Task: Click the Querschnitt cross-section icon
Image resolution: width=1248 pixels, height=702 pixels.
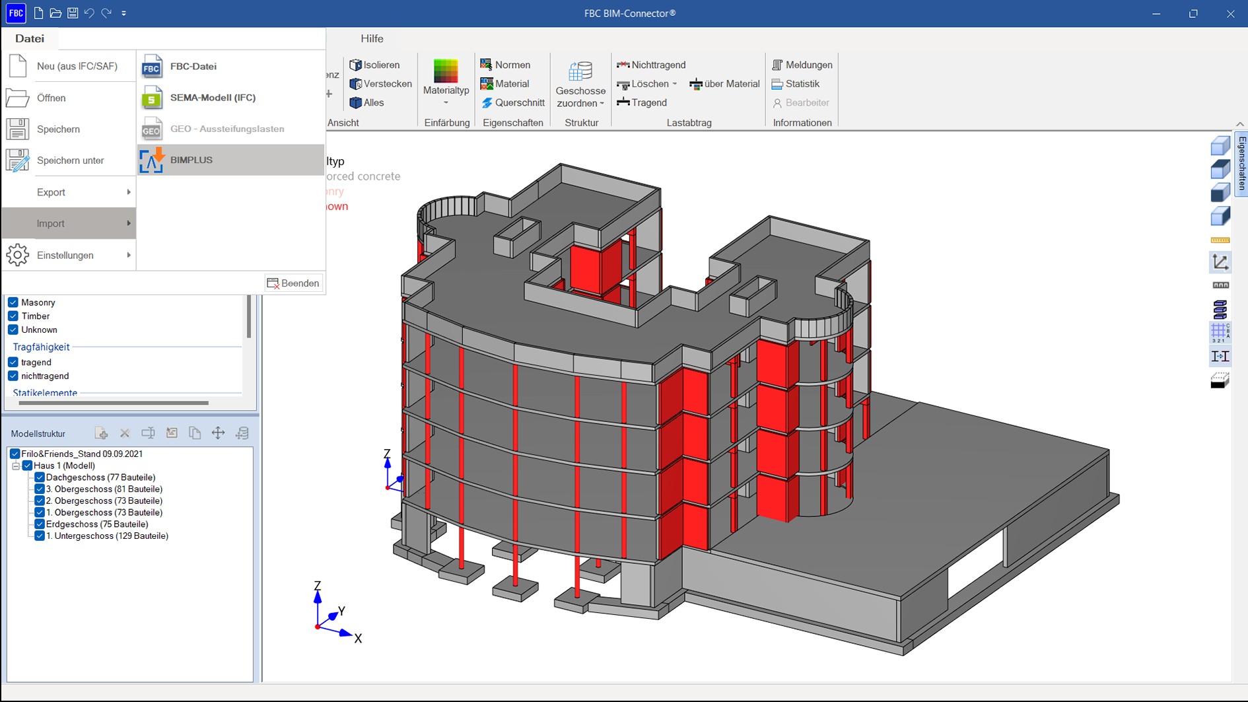Action: point(487,103)
